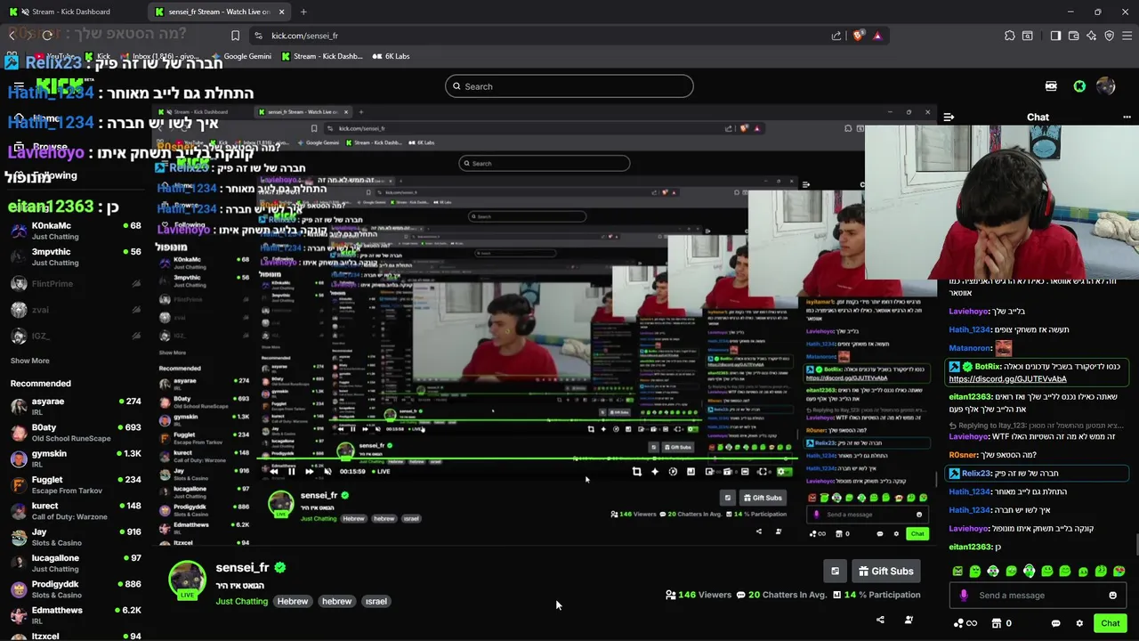Open the Discord invite link in chat
Image resolution: width=1139 pixels, height=641 pixels.
(x=1007, y=378)
